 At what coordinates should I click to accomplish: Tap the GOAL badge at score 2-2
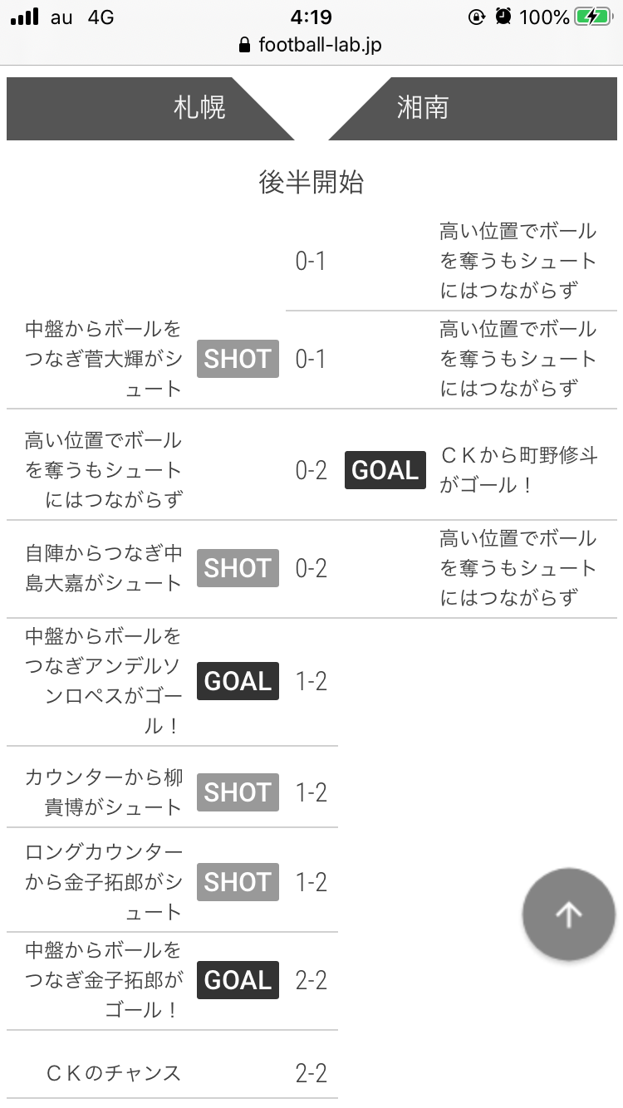click(x=238, y=980)
